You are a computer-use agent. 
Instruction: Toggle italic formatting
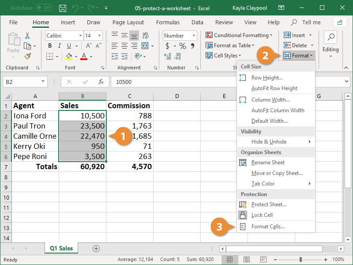pos(59,45)
